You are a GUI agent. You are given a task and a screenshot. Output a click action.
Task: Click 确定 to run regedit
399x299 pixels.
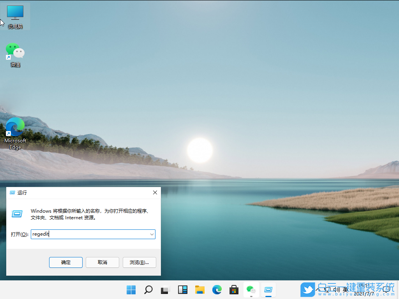pos(65,262)
